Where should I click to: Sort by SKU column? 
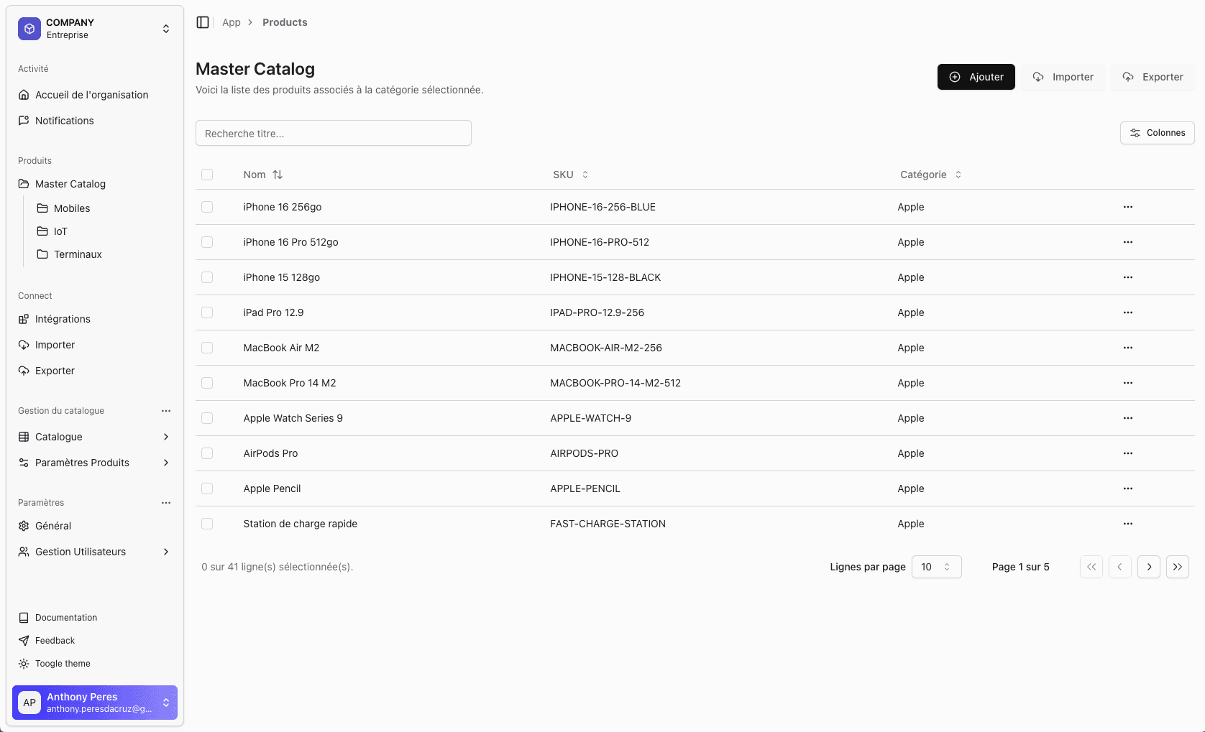pyautogui.click(x=571, y=175)
